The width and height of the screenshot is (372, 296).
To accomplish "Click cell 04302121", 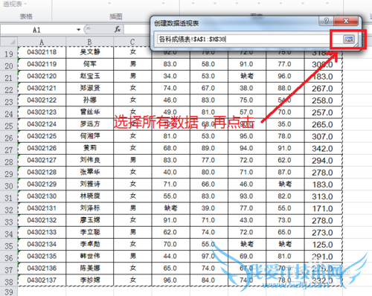I will 42,88.
